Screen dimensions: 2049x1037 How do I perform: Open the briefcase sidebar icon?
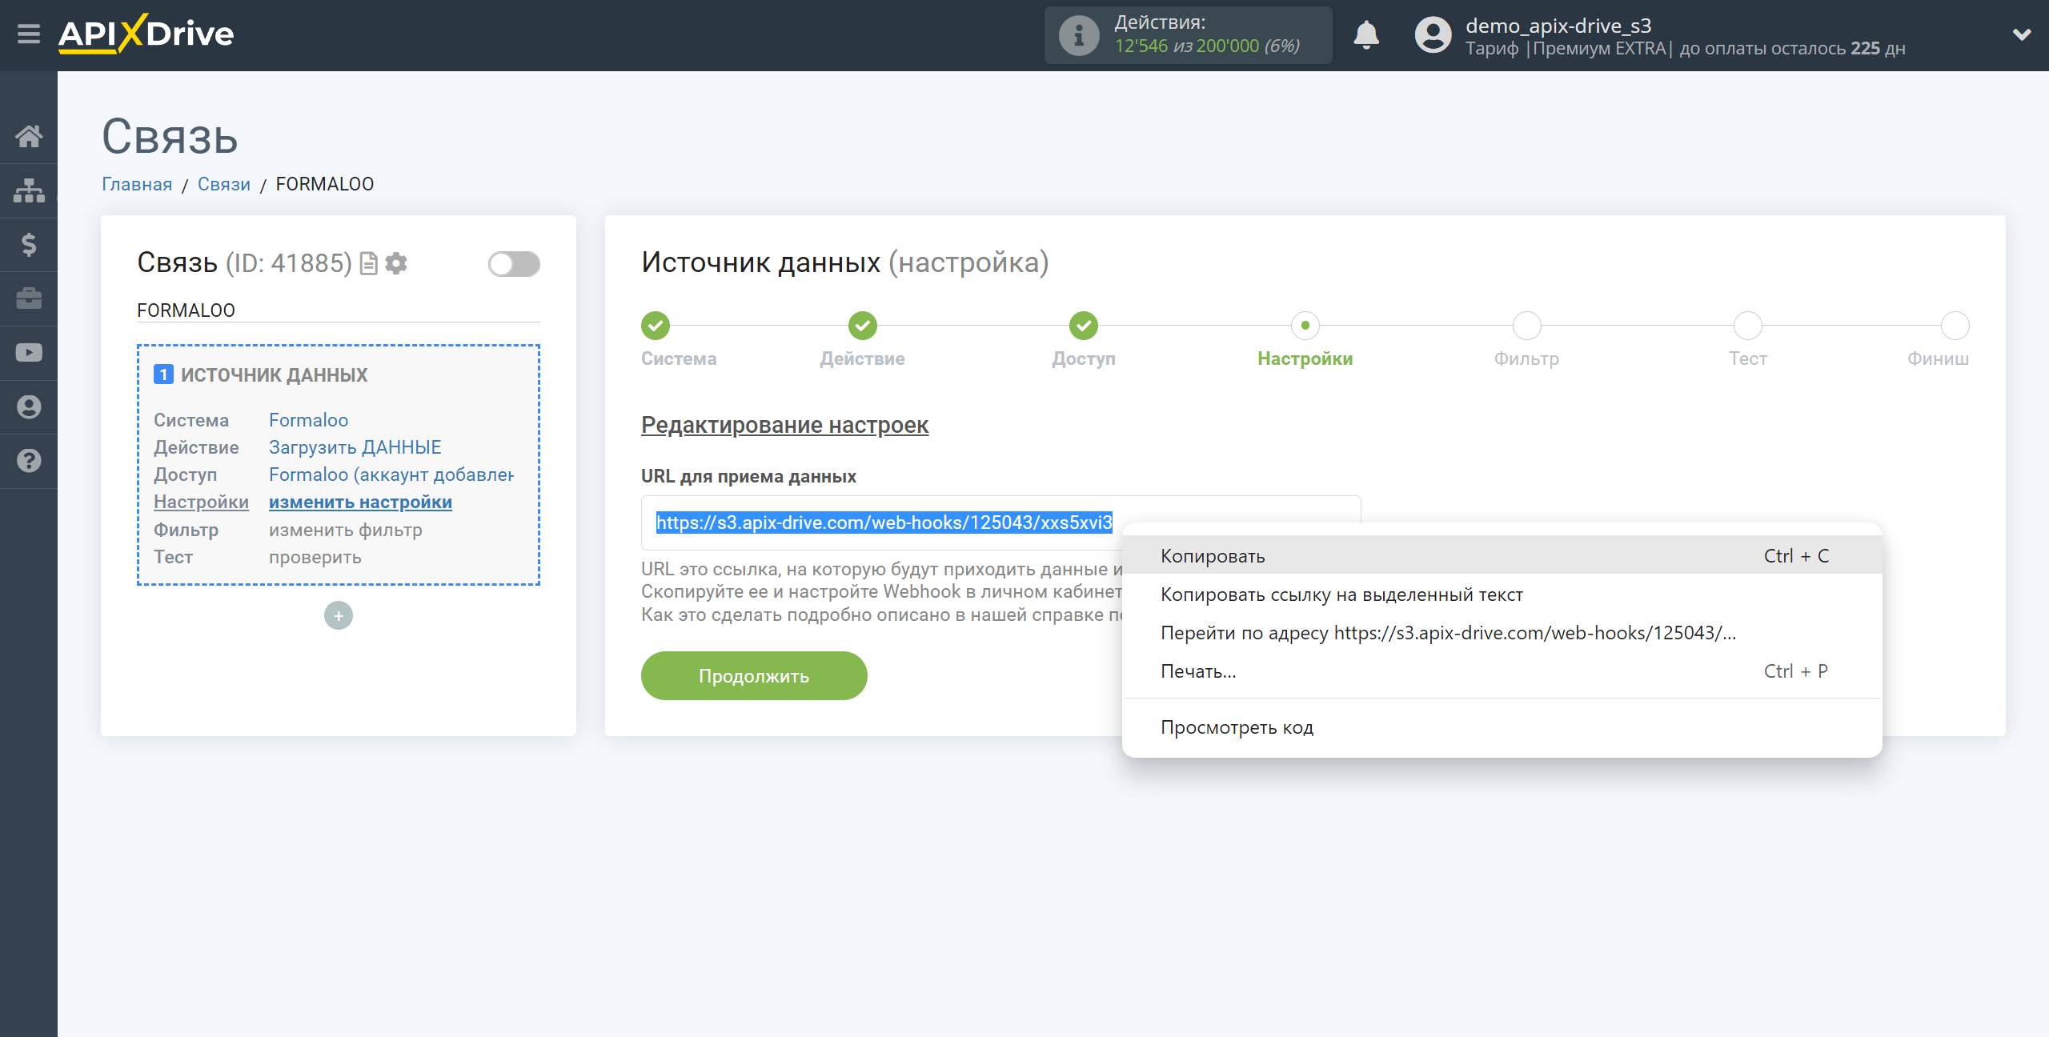29,298
